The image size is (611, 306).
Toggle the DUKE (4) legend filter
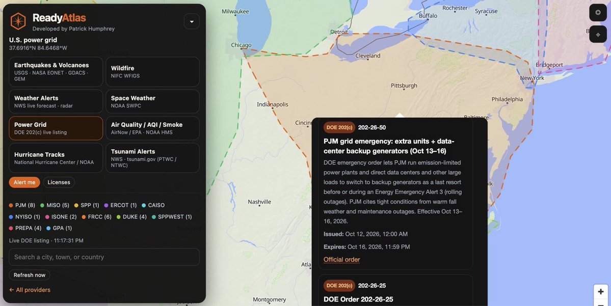(x=131, y=217)
